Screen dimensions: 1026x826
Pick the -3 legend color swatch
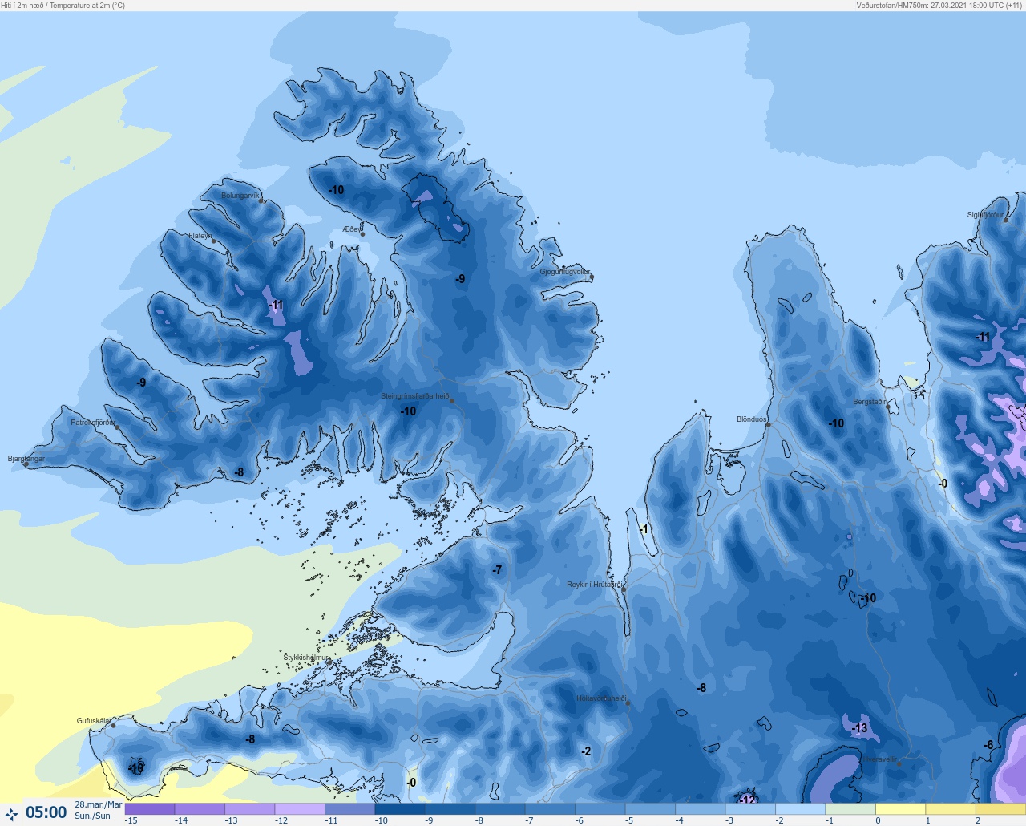750,809
